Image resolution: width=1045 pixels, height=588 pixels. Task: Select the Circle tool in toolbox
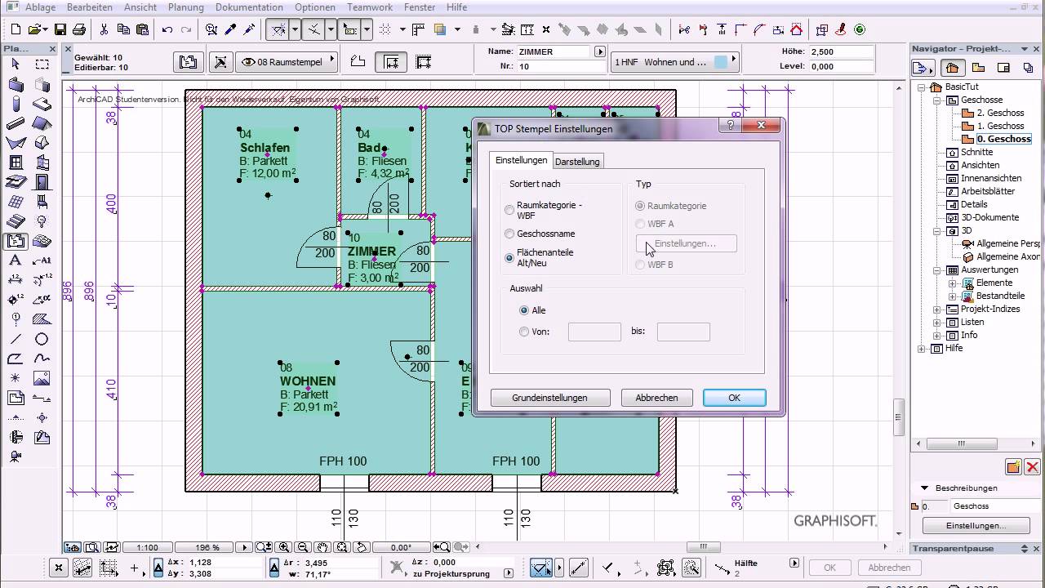point(42,339)
